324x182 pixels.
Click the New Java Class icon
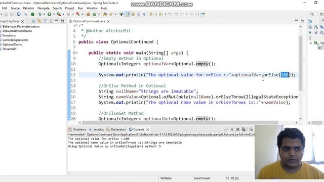[x=95, y=14]
